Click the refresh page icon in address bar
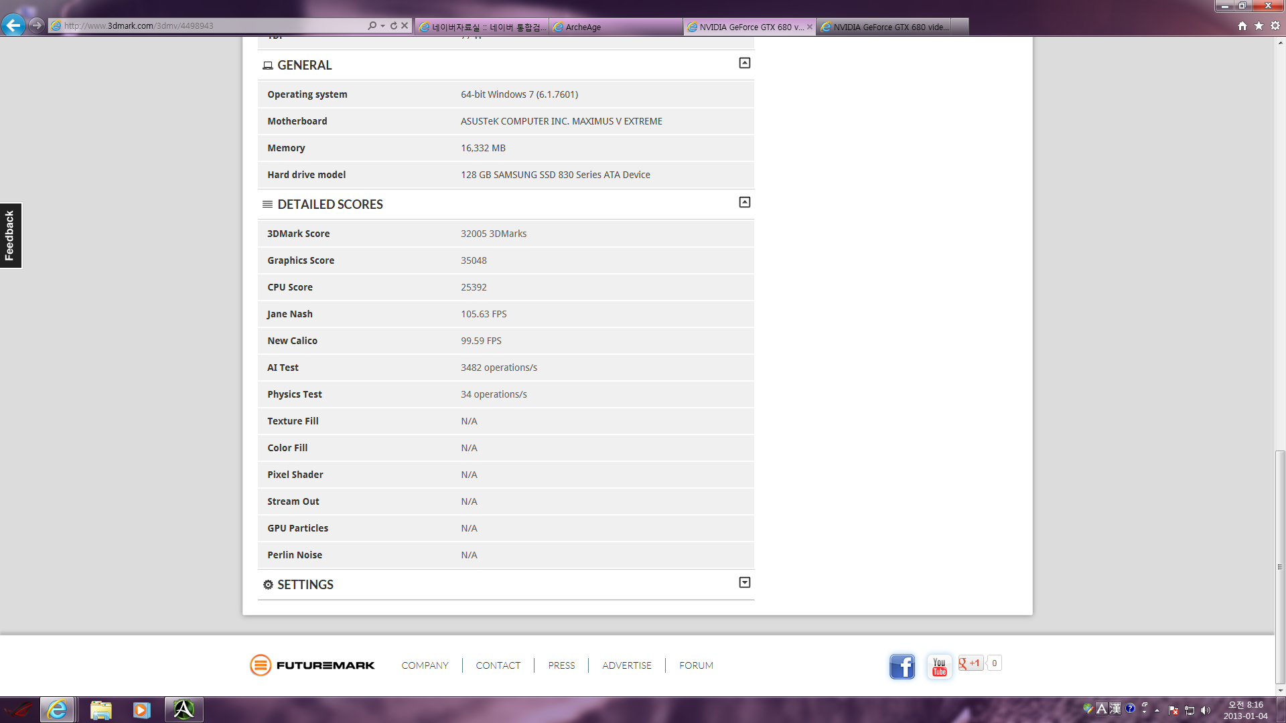Image resolution: width=1286 pixels, height=723 pixels. (394, 25)
